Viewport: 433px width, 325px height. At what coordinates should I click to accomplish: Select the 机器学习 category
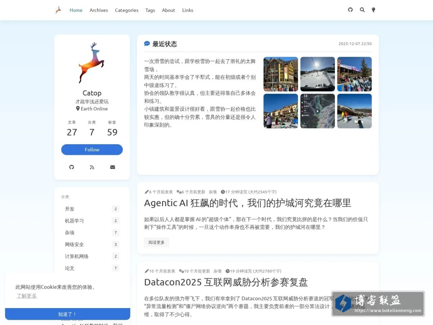click(x=92, y=221)
